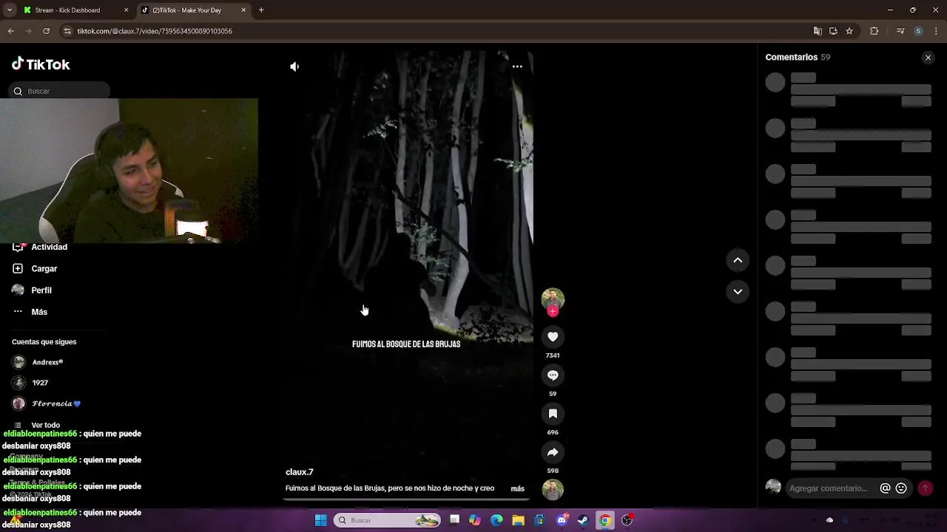Open a new browser tab
This screenshot has width=947, height=532.
(261, 10)
